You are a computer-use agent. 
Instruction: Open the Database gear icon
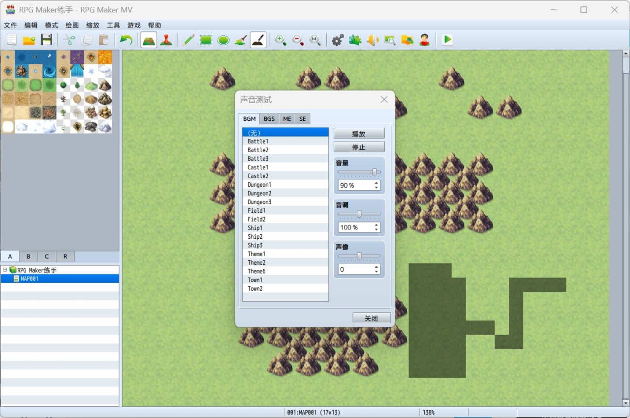[338, 40]
